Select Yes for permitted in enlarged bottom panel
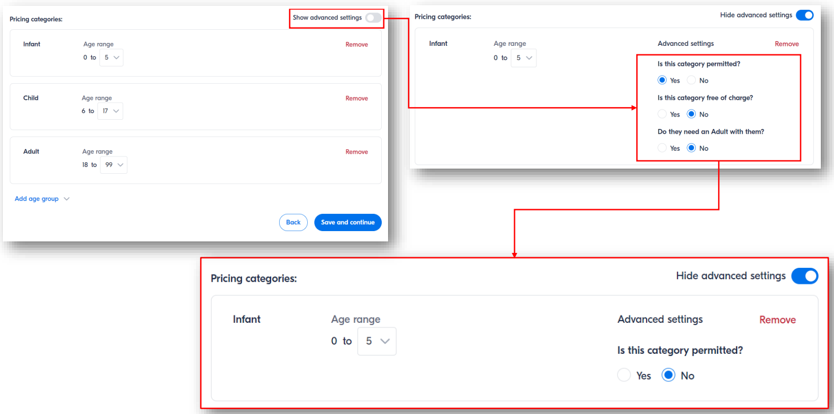The height and width of the screenshot is (414, 834). click(624, 376)
